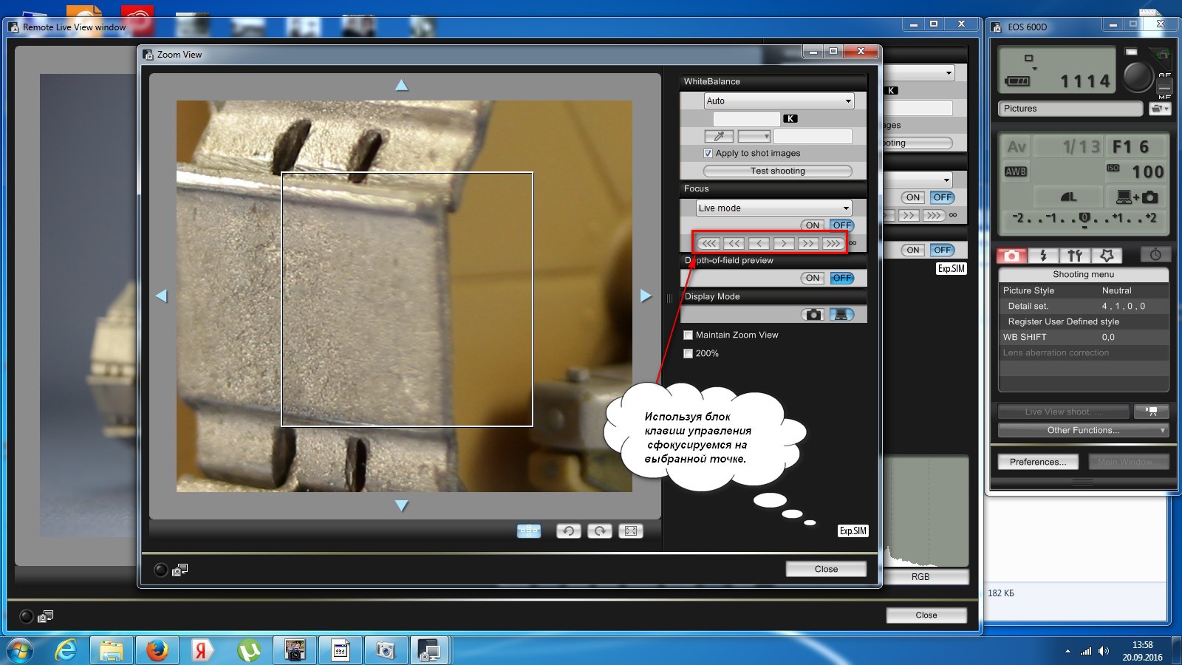Viewport: 1182px width, 665px height.
Task: Click Close button in Remote Live View window
Action: [926, 615]
